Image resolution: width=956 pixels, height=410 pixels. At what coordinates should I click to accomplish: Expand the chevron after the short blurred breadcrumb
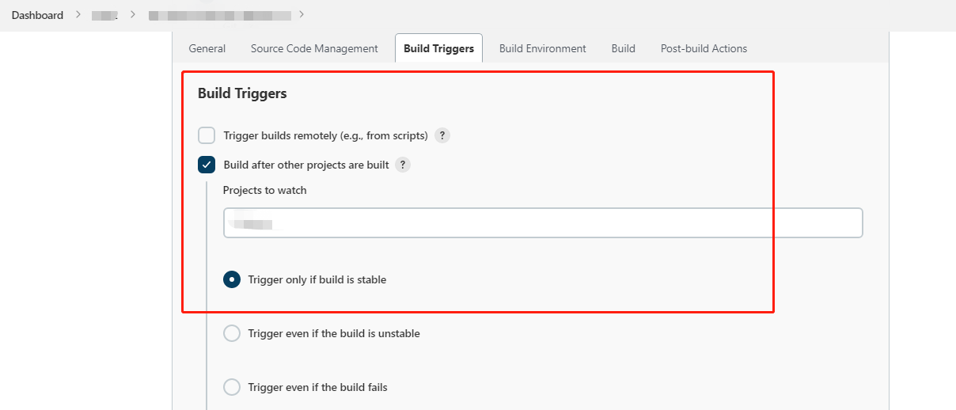click(x=132, y=15)
